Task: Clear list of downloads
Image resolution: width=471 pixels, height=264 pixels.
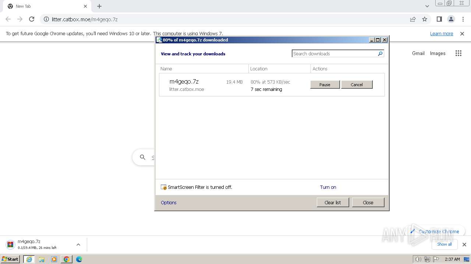Action: pyautogui.click(x=333, y=202)
